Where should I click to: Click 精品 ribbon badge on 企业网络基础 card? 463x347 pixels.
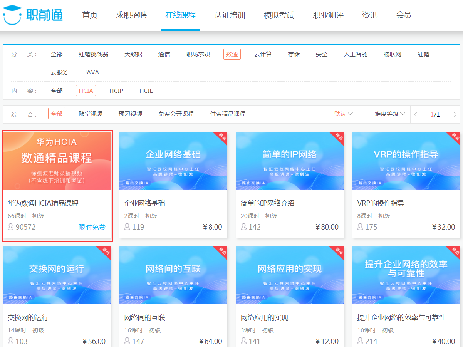pyautogui.click(x=221, y=137)
